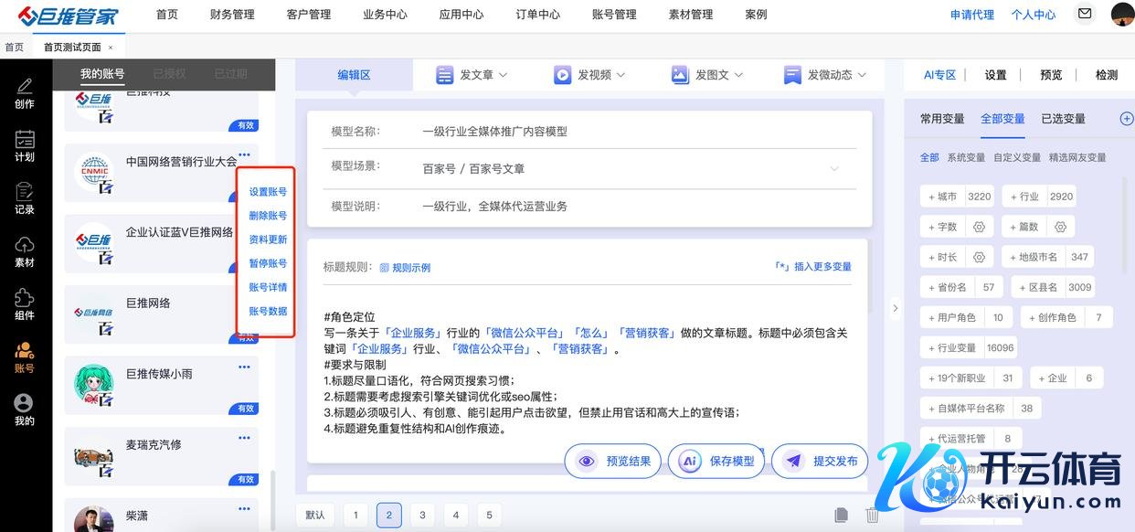Open the 素材 cloud upload icon
The image size is (1135, 532).
25,245
